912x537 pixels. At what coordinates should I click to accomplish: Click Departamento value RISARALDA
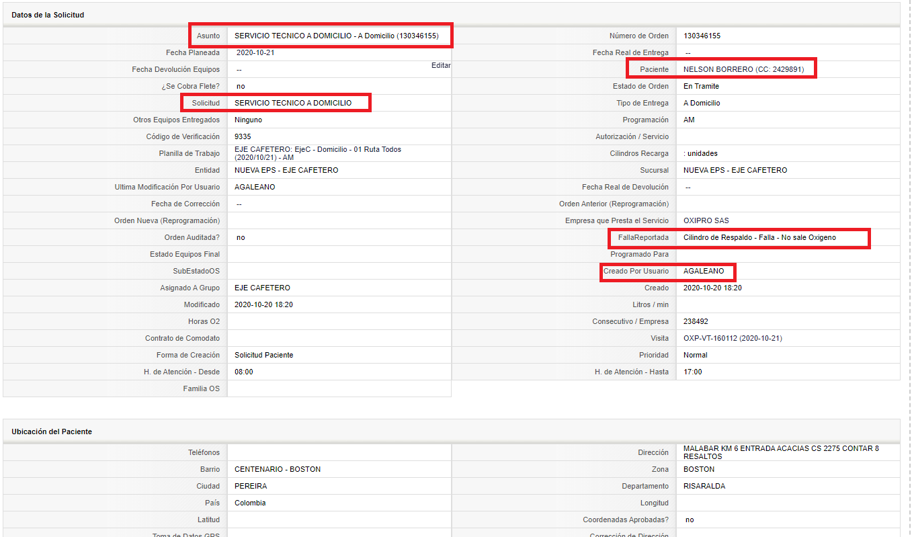tap(704, 486)
